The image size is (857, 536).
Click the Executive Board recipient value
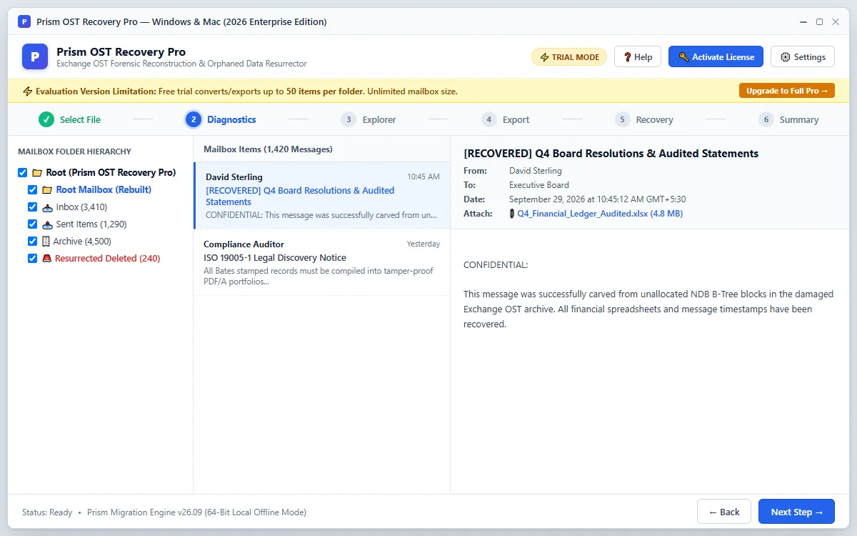[539, 185]
